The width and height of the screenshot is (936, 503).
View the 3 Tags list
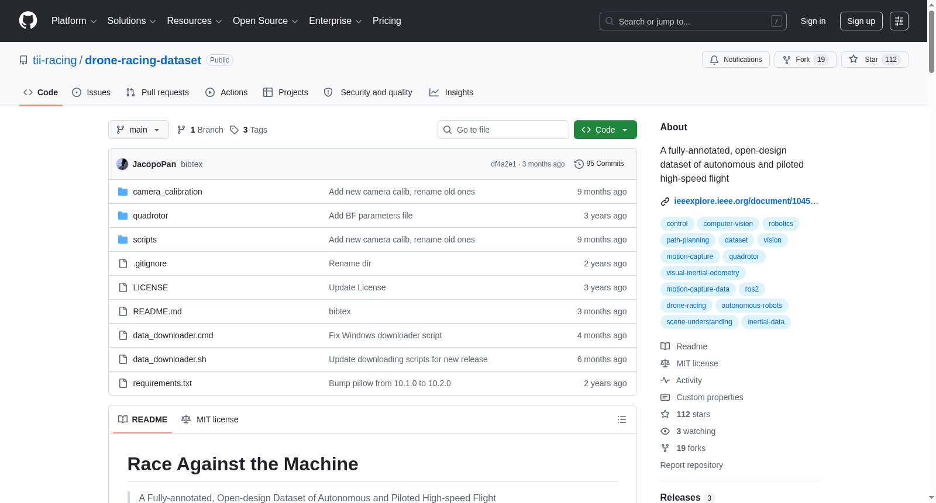pos(249,130)
